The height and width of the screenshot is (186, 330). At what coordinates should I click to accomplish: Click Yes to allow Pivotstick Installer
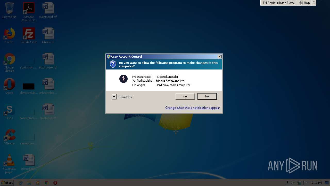click(185, 96)
